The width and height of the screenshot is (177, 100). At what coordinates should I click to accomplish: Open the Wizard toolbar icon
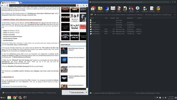pos(131,9)
